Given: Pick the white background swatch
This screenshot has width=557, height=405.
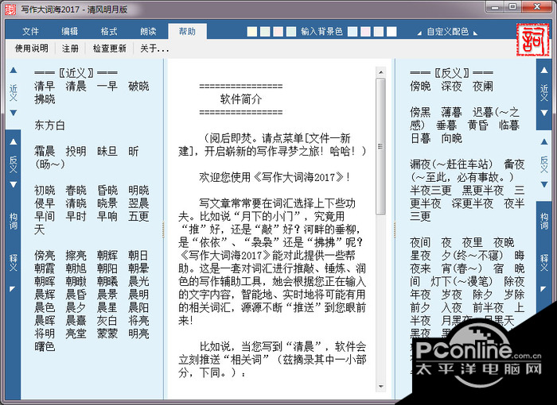Looking at the screenshot, I should tap(391, 32).
